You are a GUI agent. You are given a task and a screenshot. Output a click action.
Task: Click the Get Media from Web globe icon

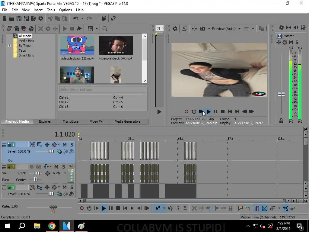(x=31, y=29)
